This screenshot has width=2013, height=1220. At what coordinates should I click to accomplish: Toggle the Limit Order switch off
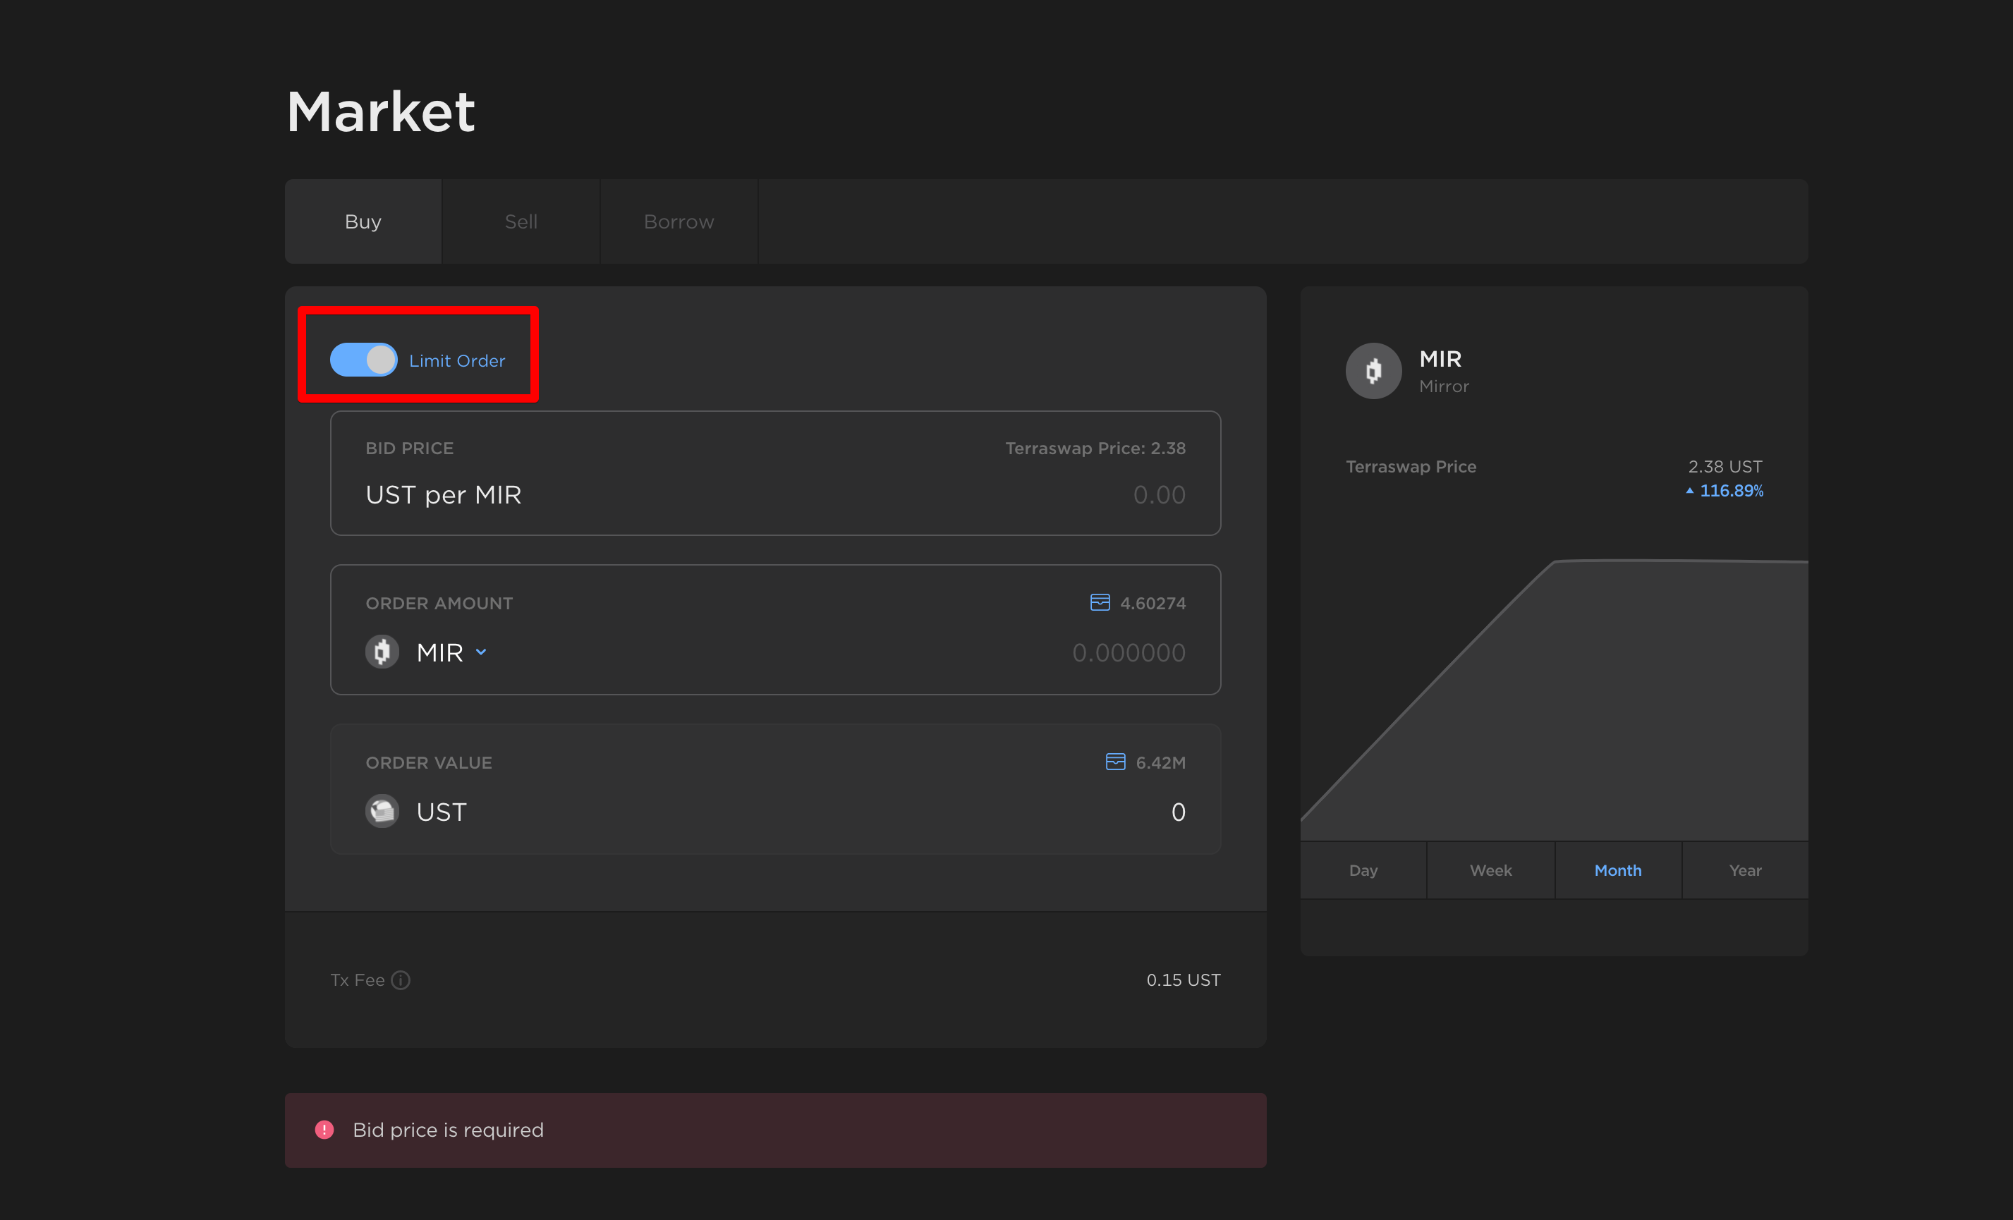(363, 360)
